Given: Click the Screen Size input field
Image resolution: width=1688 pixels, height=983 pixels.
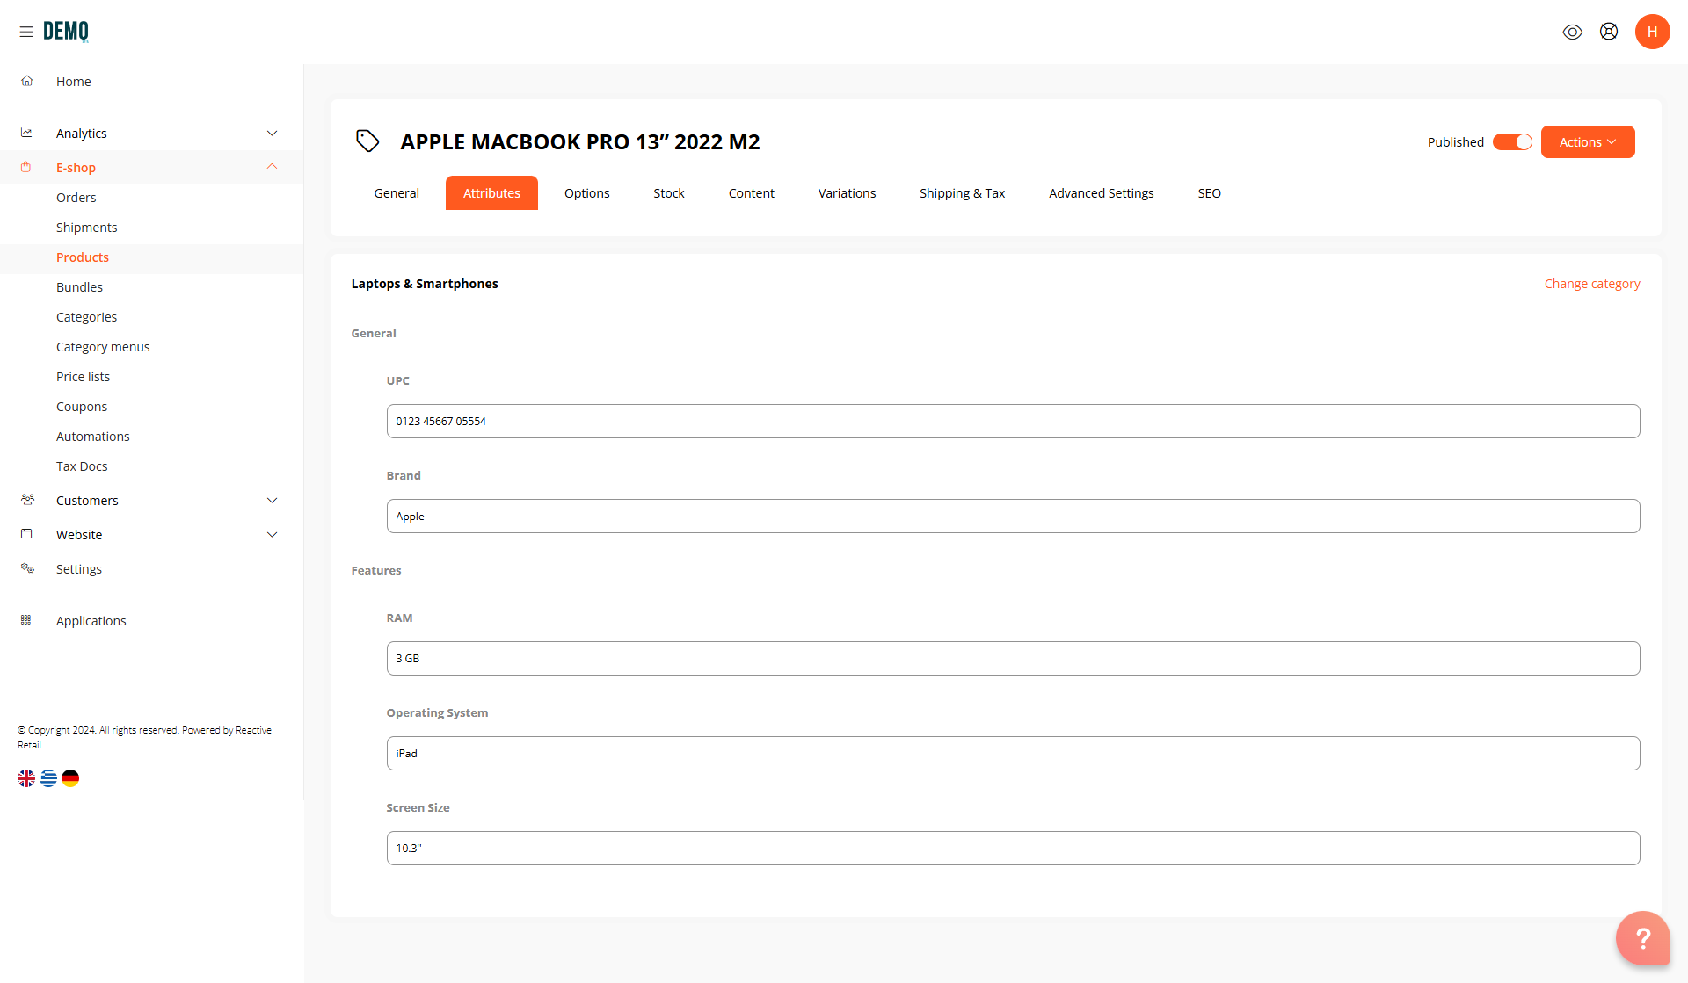Looking at the screenshot, I should tap(1013, 849).
